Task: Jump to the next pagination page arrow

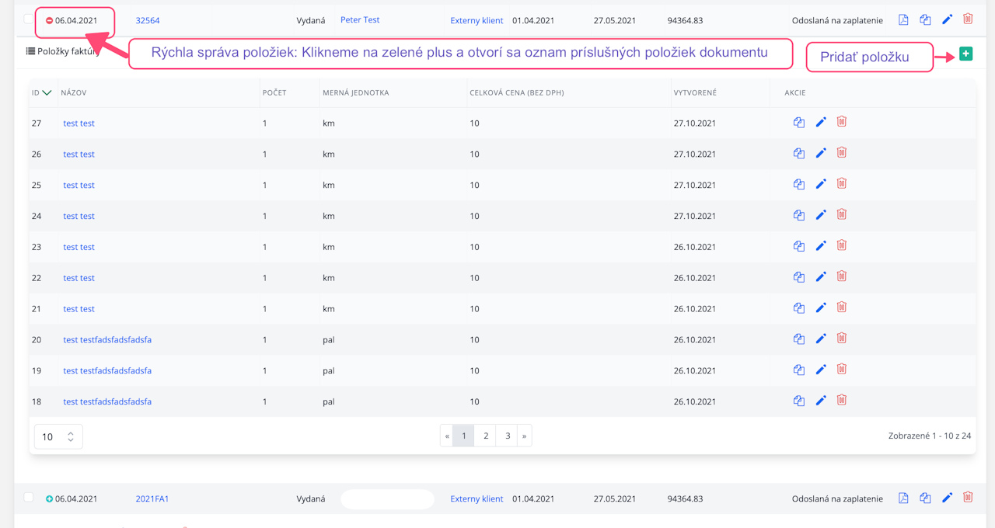Action: point(525,436)
